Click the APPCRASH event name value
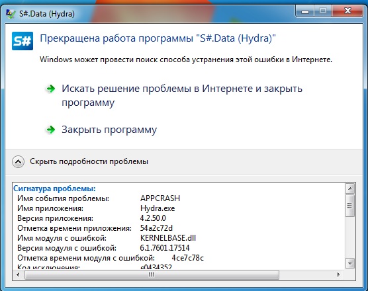The width and height of the screenshot is (368, 291). point(160,198)
